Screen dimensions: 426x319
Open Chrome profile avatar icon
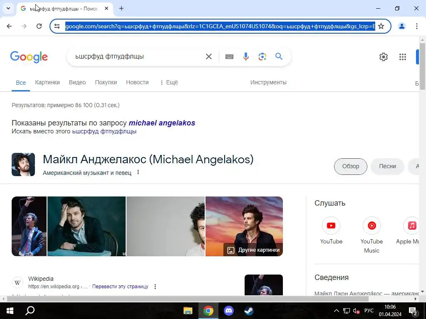[x=402, y=26]
